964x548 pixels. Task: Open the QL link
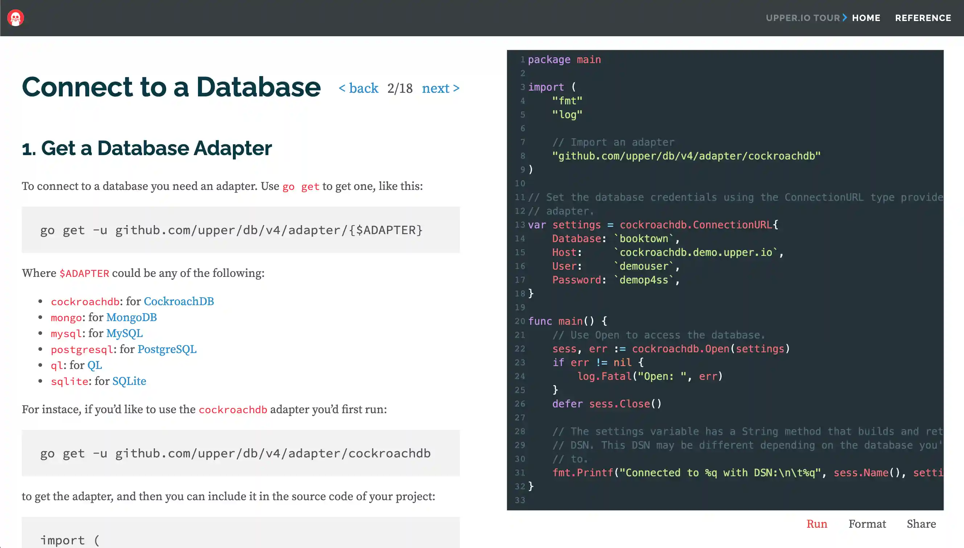[95, 365]
